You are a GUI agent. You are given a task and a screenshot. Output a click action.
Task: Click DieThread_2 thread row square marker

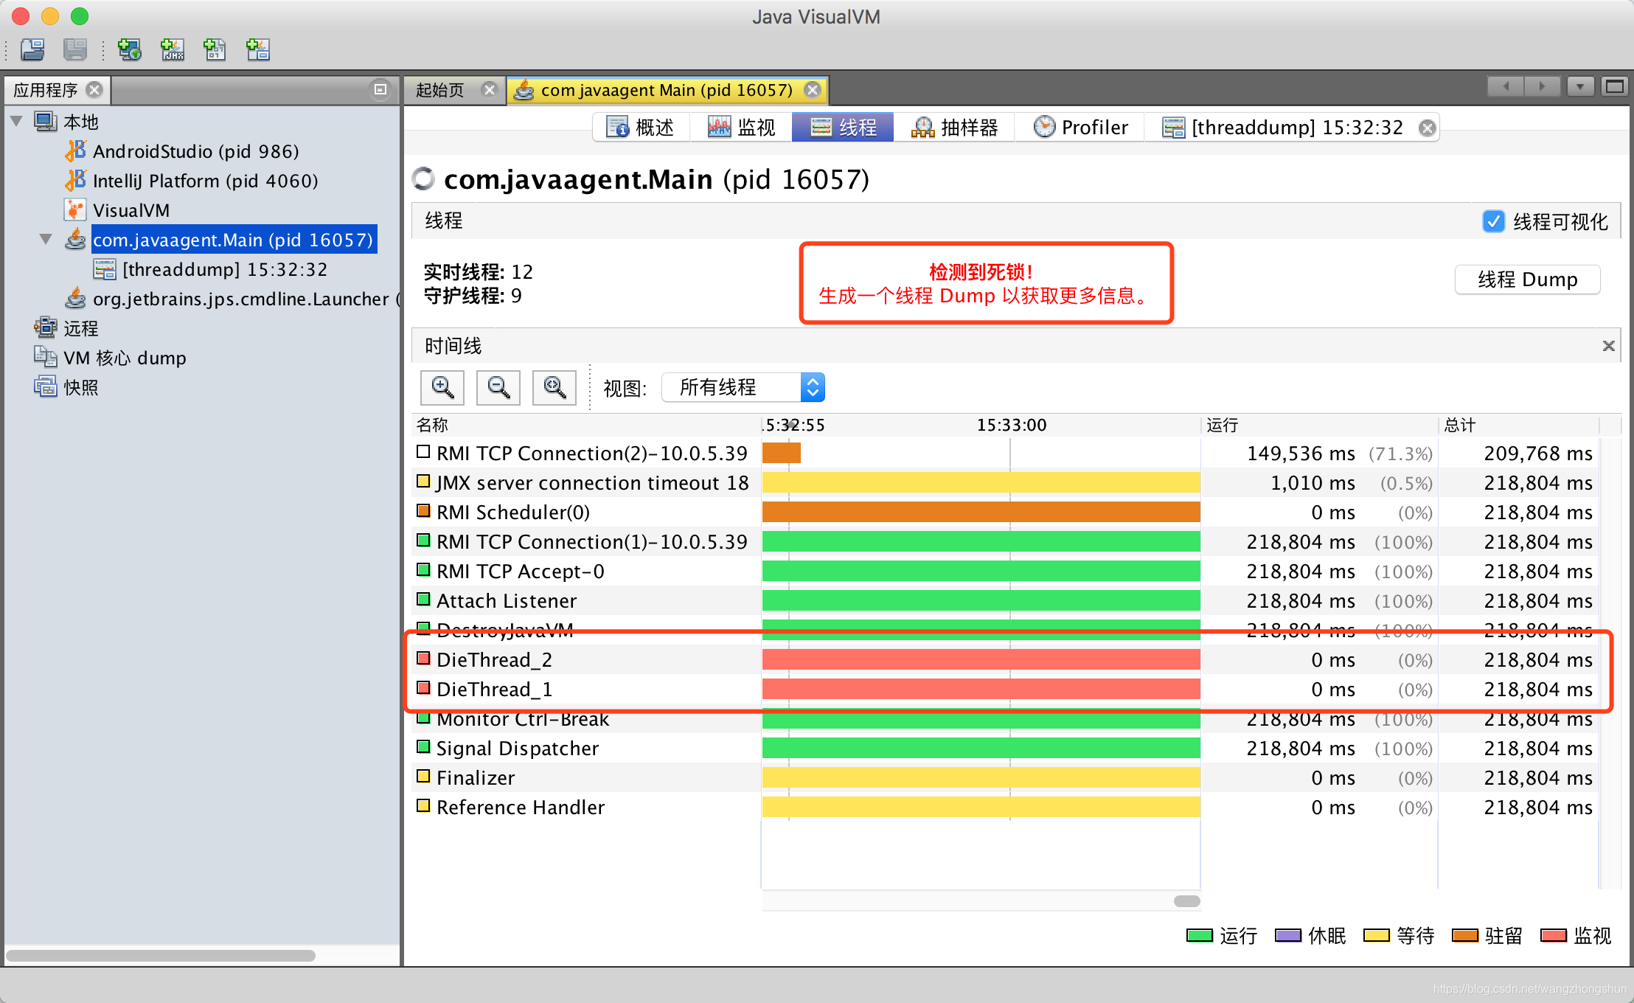click(423, 658)
